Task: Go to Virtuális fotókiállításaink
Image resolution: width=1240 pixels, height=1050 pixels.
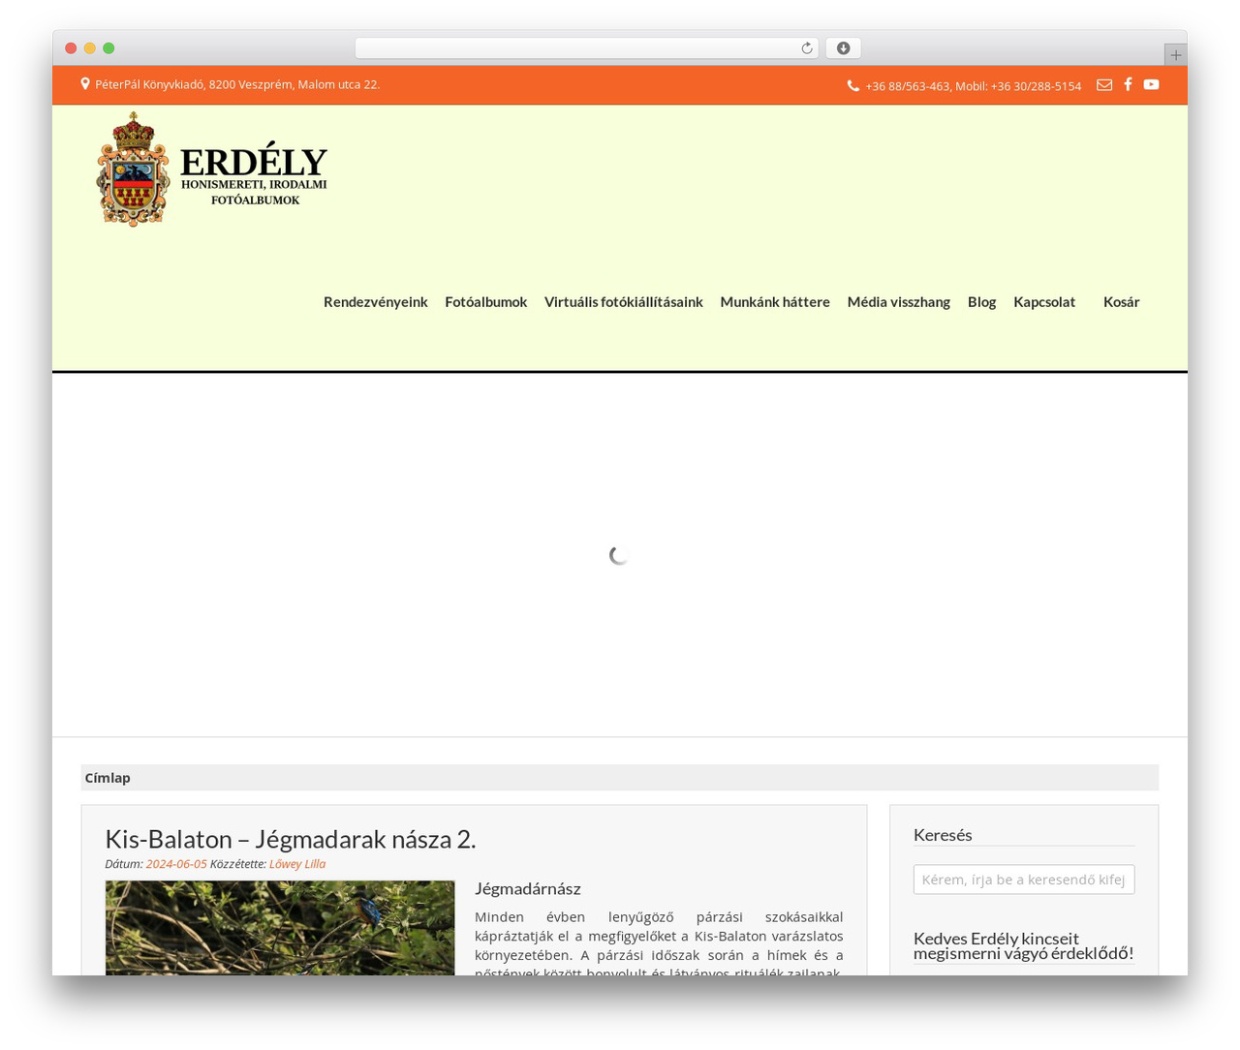Action: pyautogui.click(x=623, y=301)
